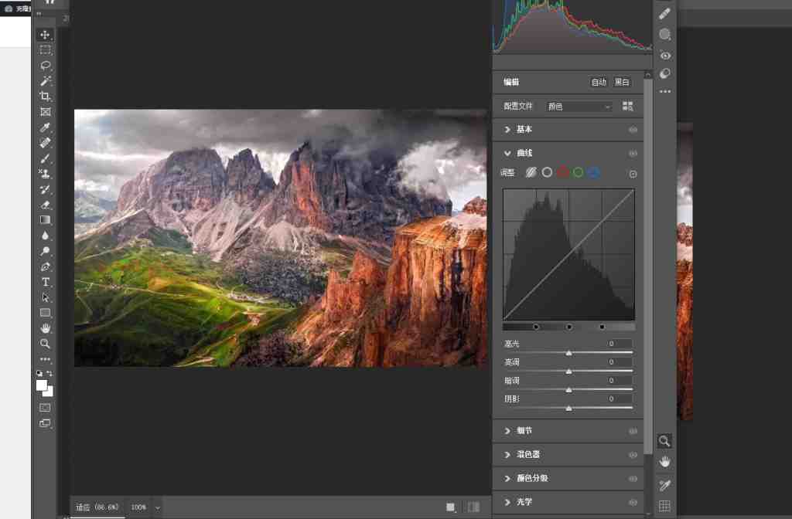Select the Crop tool in the left toolbar
Screen dimensions: 792x519
pos(45,96)
